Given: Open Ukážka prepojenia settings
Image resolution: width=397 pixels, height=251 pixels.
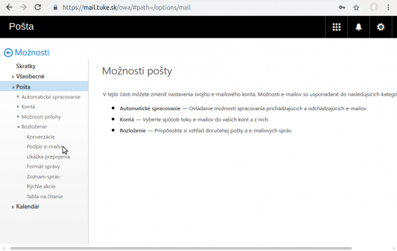Looking at the screenshot, I should (48, 157).
